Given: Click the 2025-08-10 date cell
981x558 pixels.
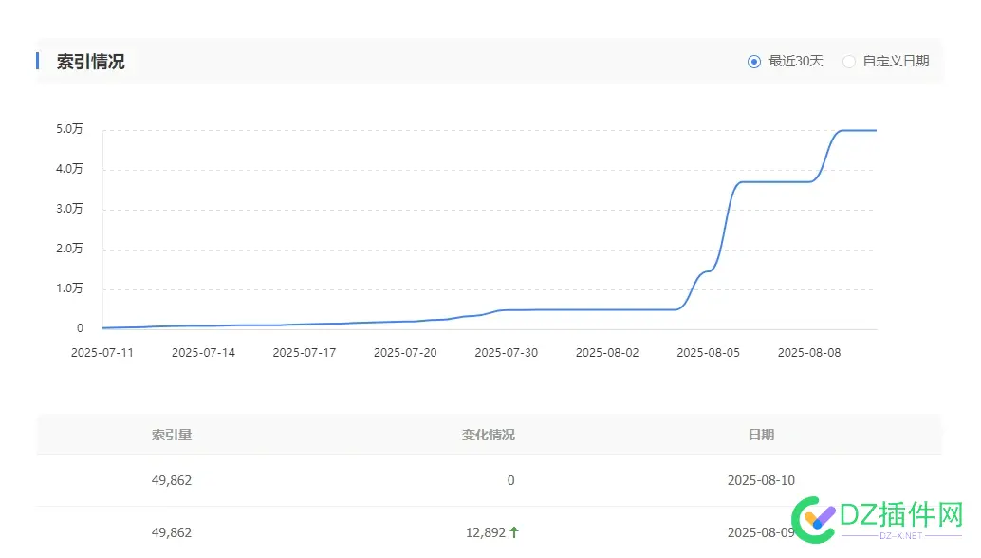Looking at the screenshot, I should point(761,480).
